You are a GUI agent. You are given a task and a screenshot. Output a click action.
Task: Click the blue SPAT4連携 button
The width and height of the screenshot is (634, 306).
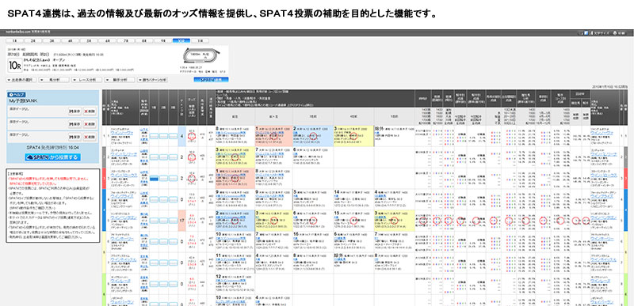(211, 80)
